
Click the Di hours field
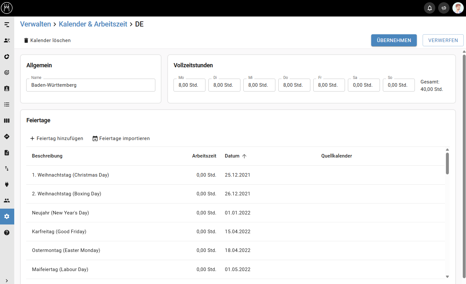224,85
